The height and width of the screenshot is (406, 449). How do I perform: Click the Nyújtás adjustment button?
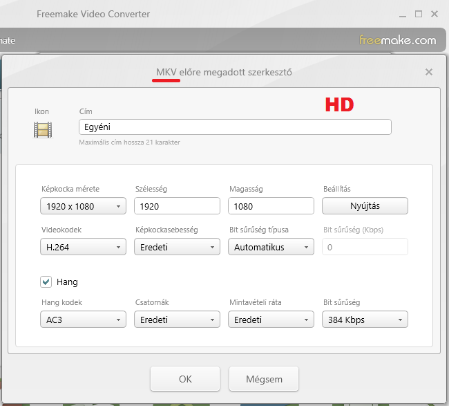[365, 206]
